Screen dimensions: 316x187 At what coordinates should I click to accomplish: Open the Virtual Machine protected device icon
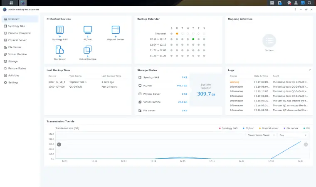[x=88, y=49]
